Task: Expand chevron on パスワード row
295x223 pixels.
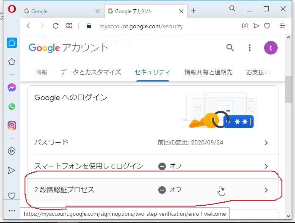Action: pos(266,143)
